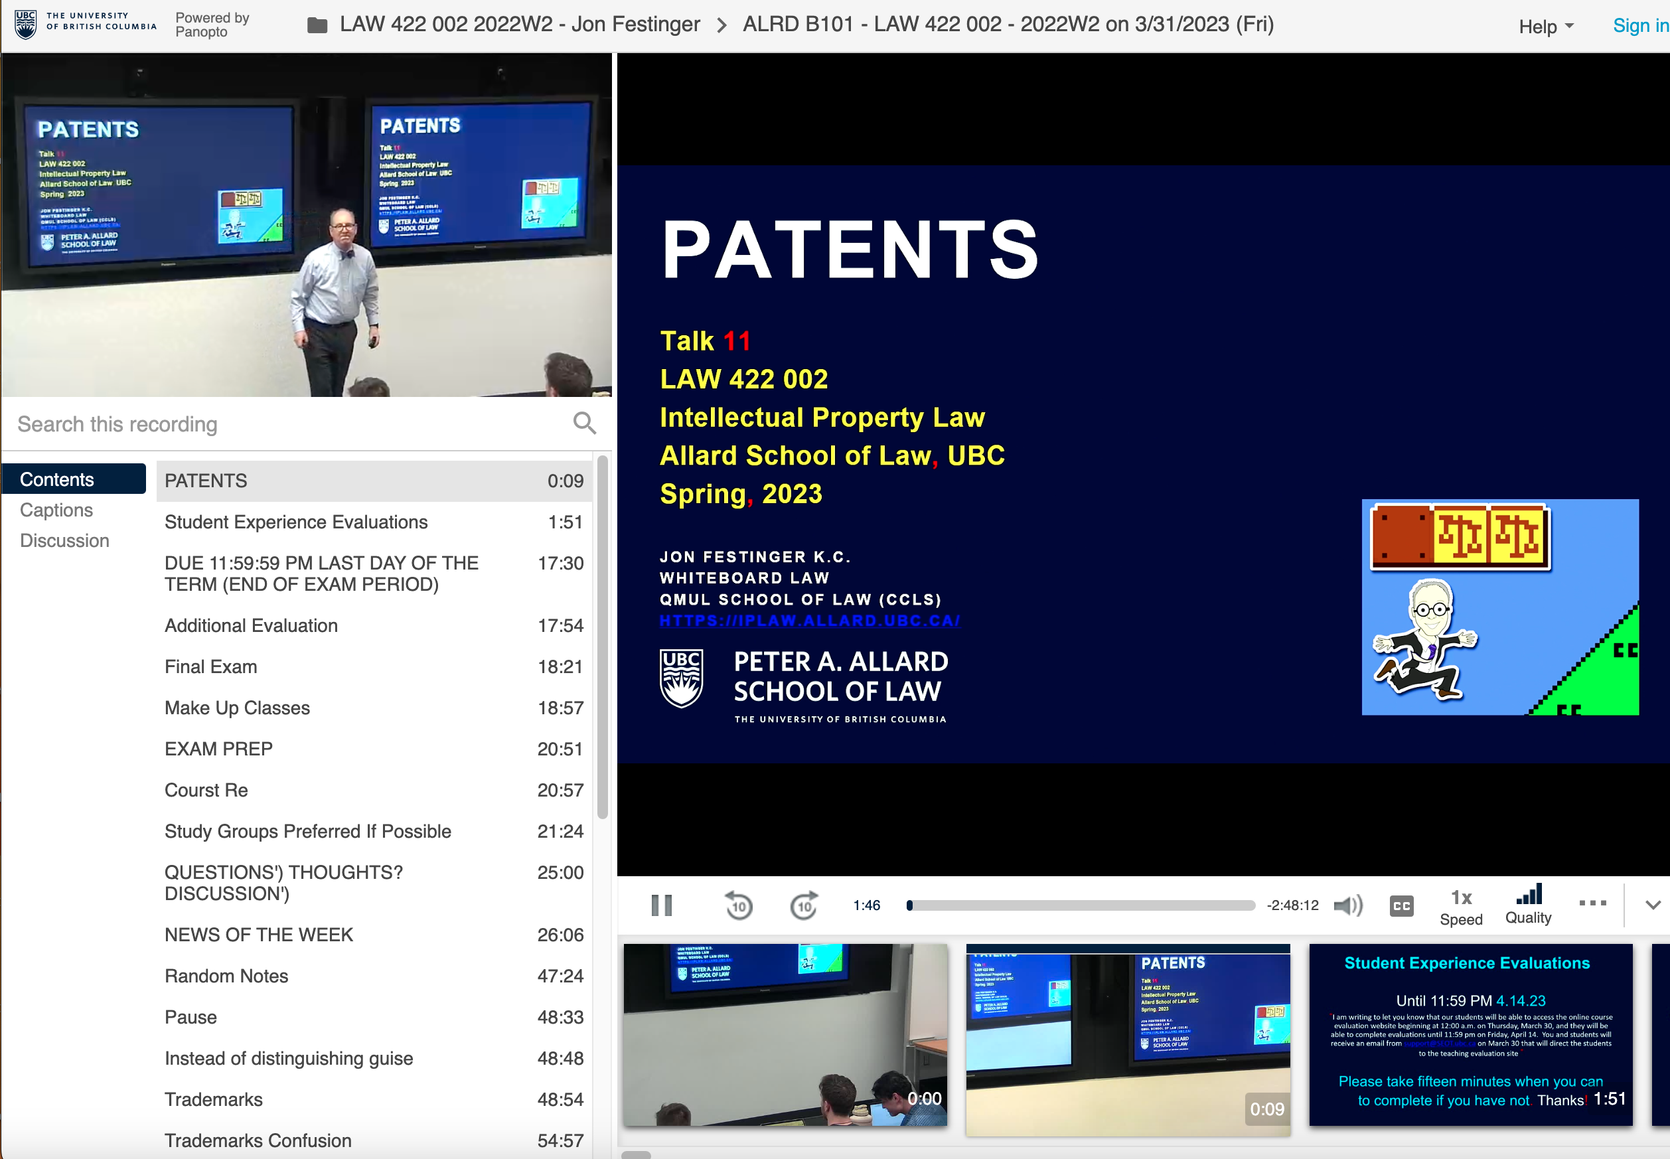Open the iplaw.allard.ubc.ca link on slide
The width and height of the screenshot is (1670, 1159).
[810, 621]
